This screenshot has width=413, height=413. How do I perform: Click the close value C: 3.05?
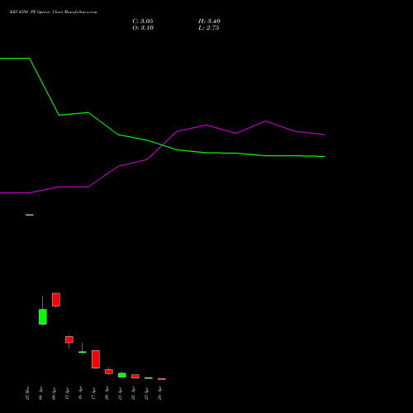[x=143, y=21]
